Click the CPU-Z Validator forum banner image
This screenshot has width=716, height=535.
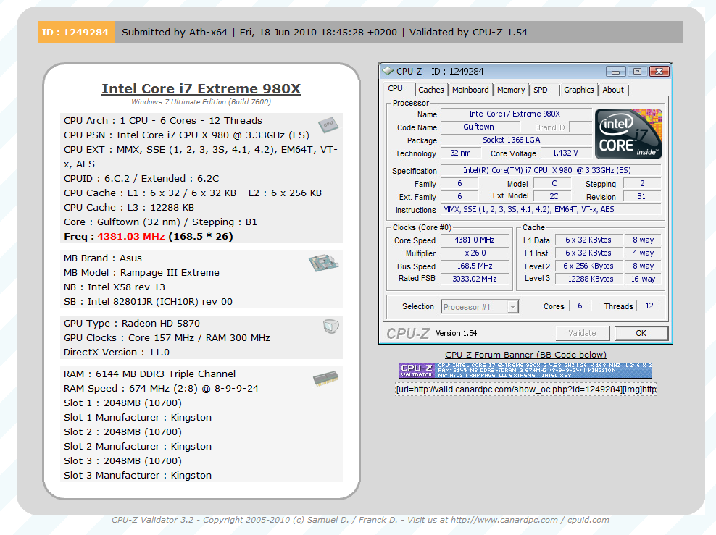click(x=525, y=371)
